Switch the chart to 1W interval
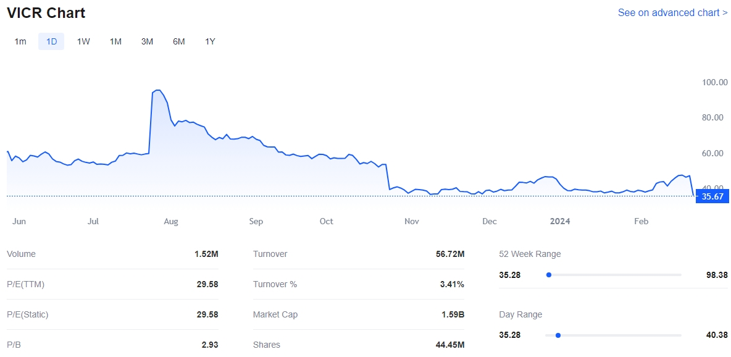Image resolution: width=731 pixels, height=357 pixels. (x=83, y=41)
